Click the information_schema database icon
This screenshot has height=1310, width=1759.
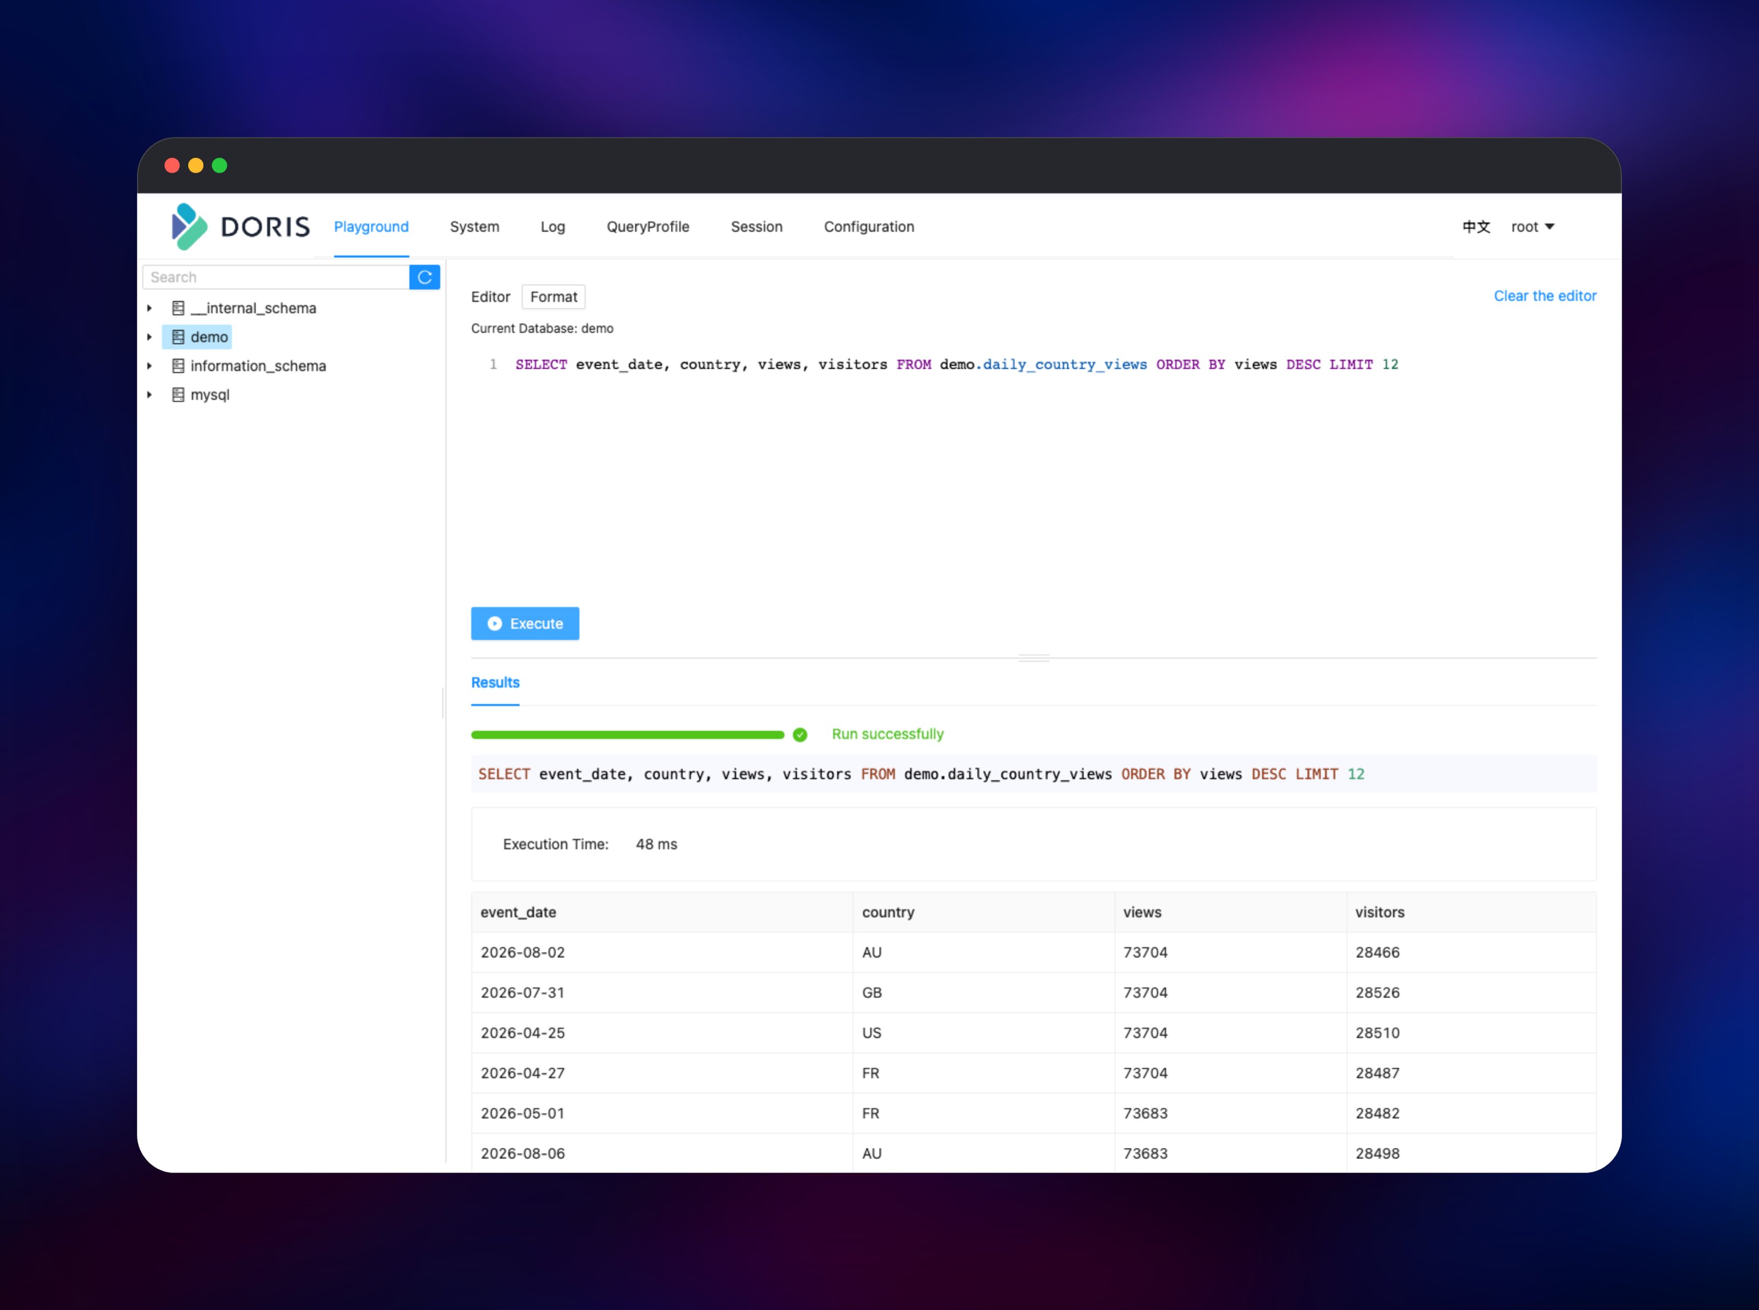178,366
